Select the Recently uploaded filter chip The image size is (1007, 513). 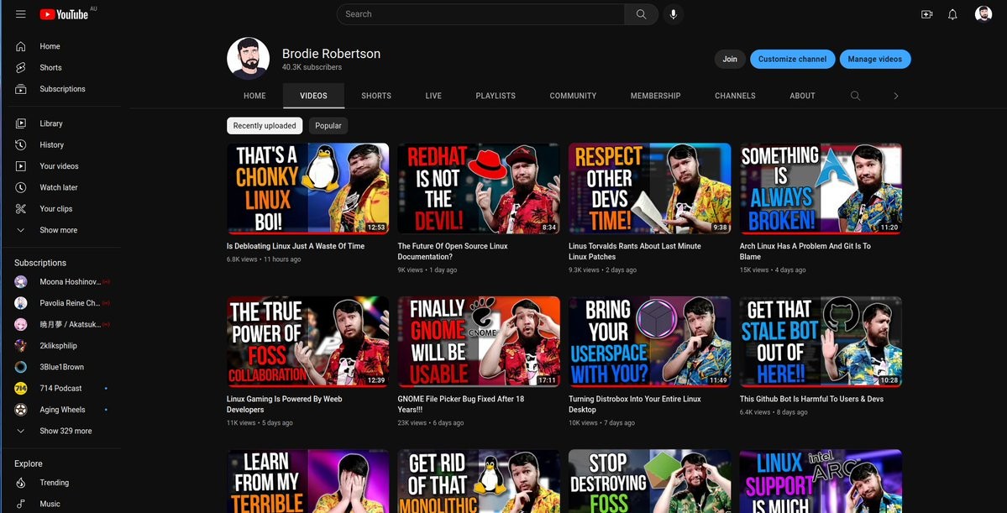point(265,126)
